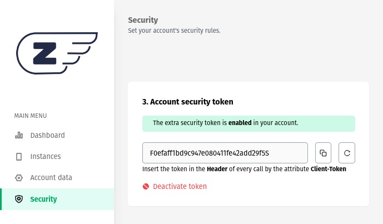Click the Deactivate token link
The image size is (383, 224).
(x=180, y=187)
